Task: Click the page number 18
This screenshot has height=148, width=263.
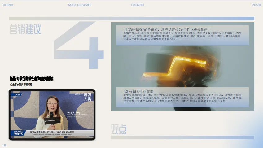Action: click(x=4, y=145)
